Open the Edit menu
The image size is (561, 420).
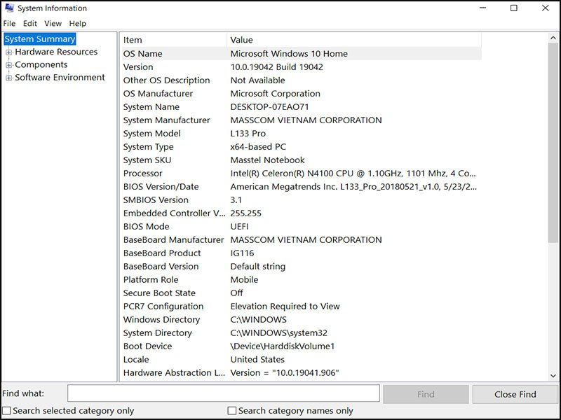[x=29, y=23]
